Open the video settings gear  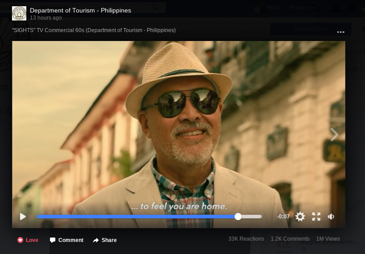[300, 217]
